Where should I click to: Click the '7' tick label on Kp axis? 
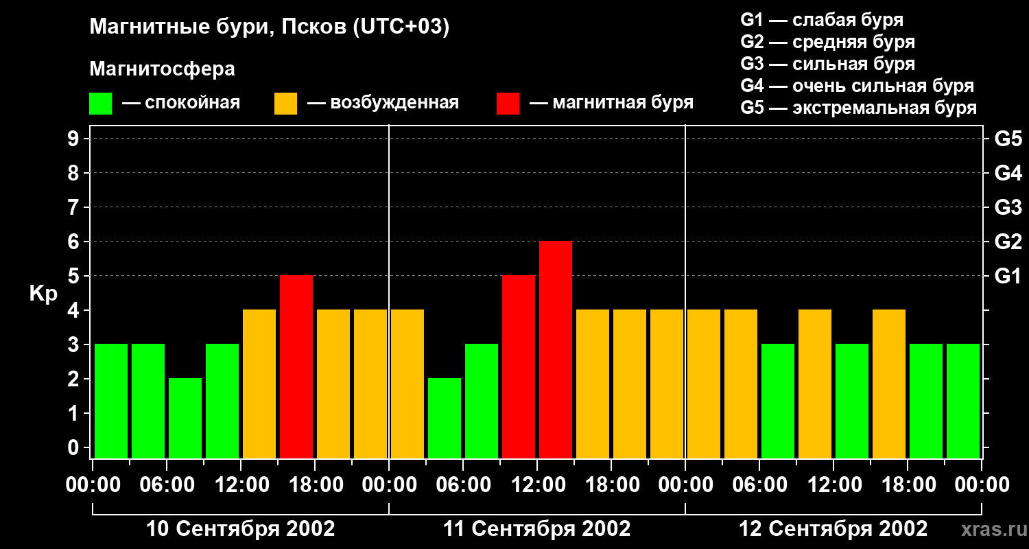pyautogui.click(x=75, y=207)
